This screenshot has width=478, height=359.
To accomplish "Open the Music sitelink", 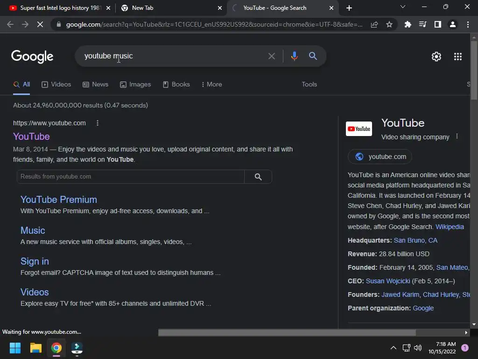I will click(33, 230).
